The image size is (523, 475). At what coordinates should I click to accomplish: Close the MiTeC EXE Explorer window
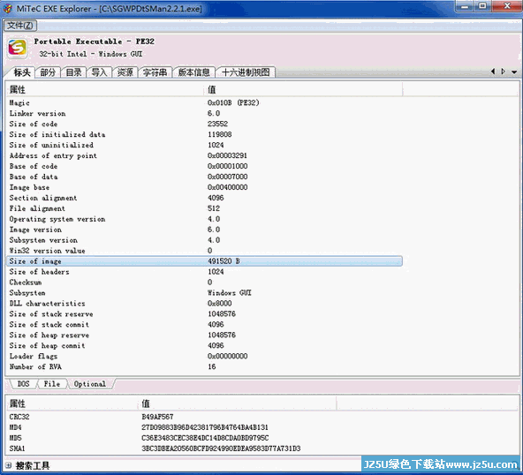507,6
